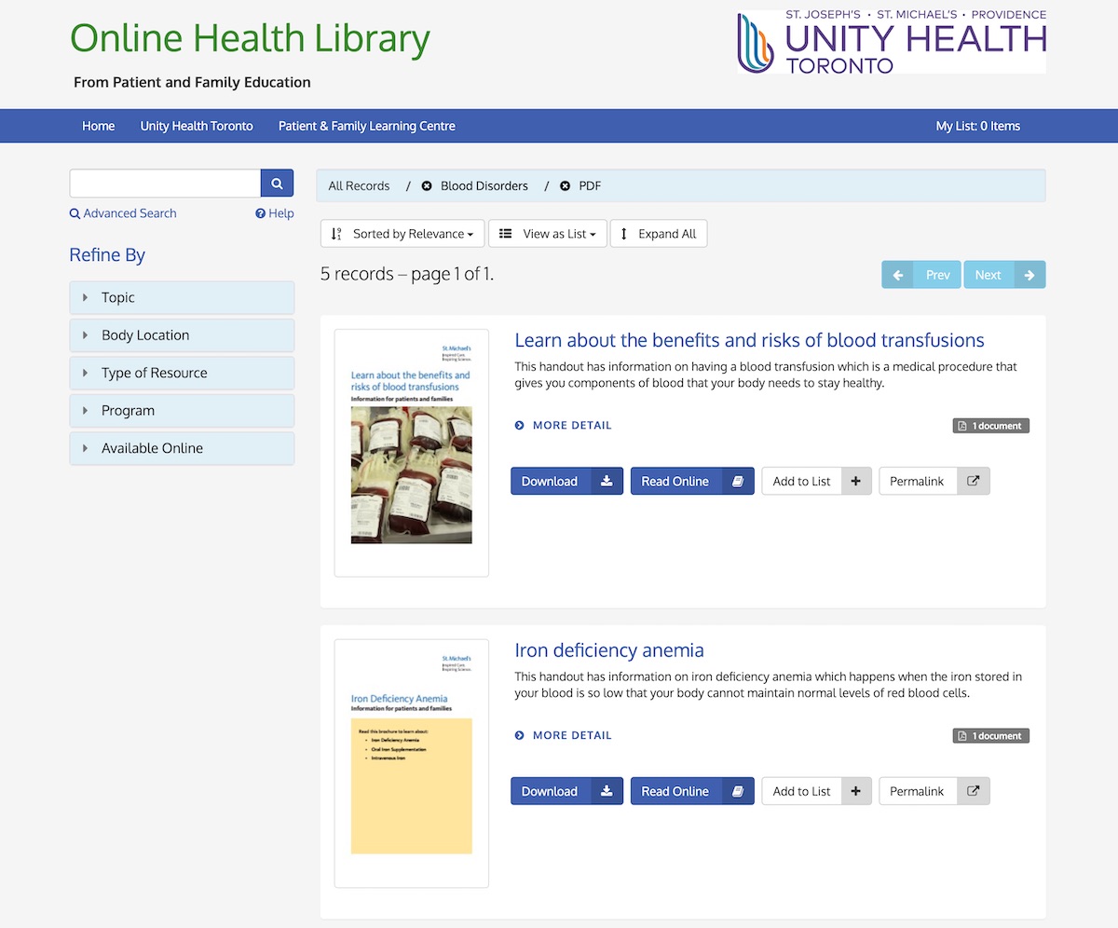Viewport: 1118px width, 928px height.
Task: Click the 1 document badge icon
Action: tap(963, 425)
